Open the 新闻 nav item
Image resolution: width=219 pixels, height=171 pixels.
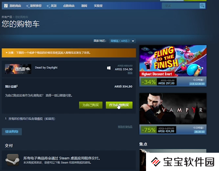point(84,6)
